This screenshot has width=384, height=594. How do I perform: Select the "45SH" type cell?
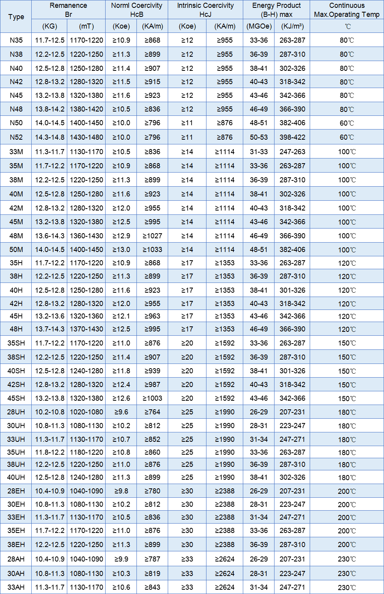(x=16, y=398)
